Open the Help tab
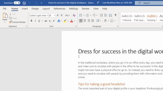 coord(105,9)
